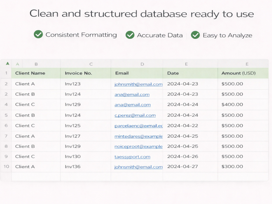272x204 pixels.
Task: Click the johnsmith@email.com link for Inv123
Action: [x=138, y=84]
